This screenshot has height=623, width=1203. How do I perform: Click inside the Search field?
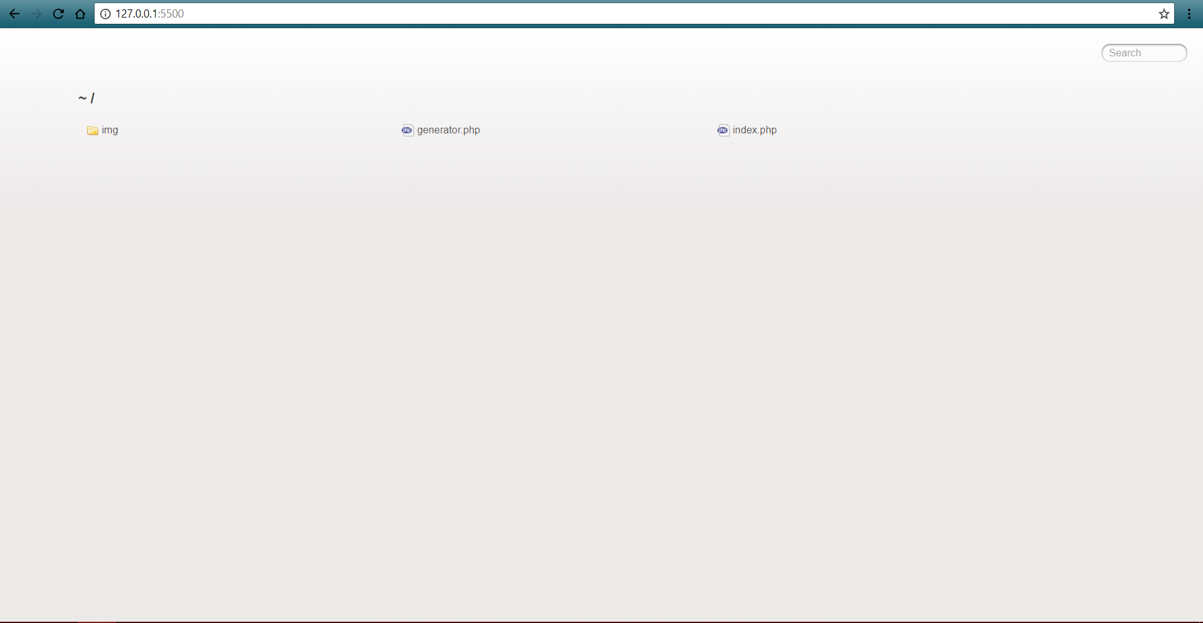tap(1143, 53)
